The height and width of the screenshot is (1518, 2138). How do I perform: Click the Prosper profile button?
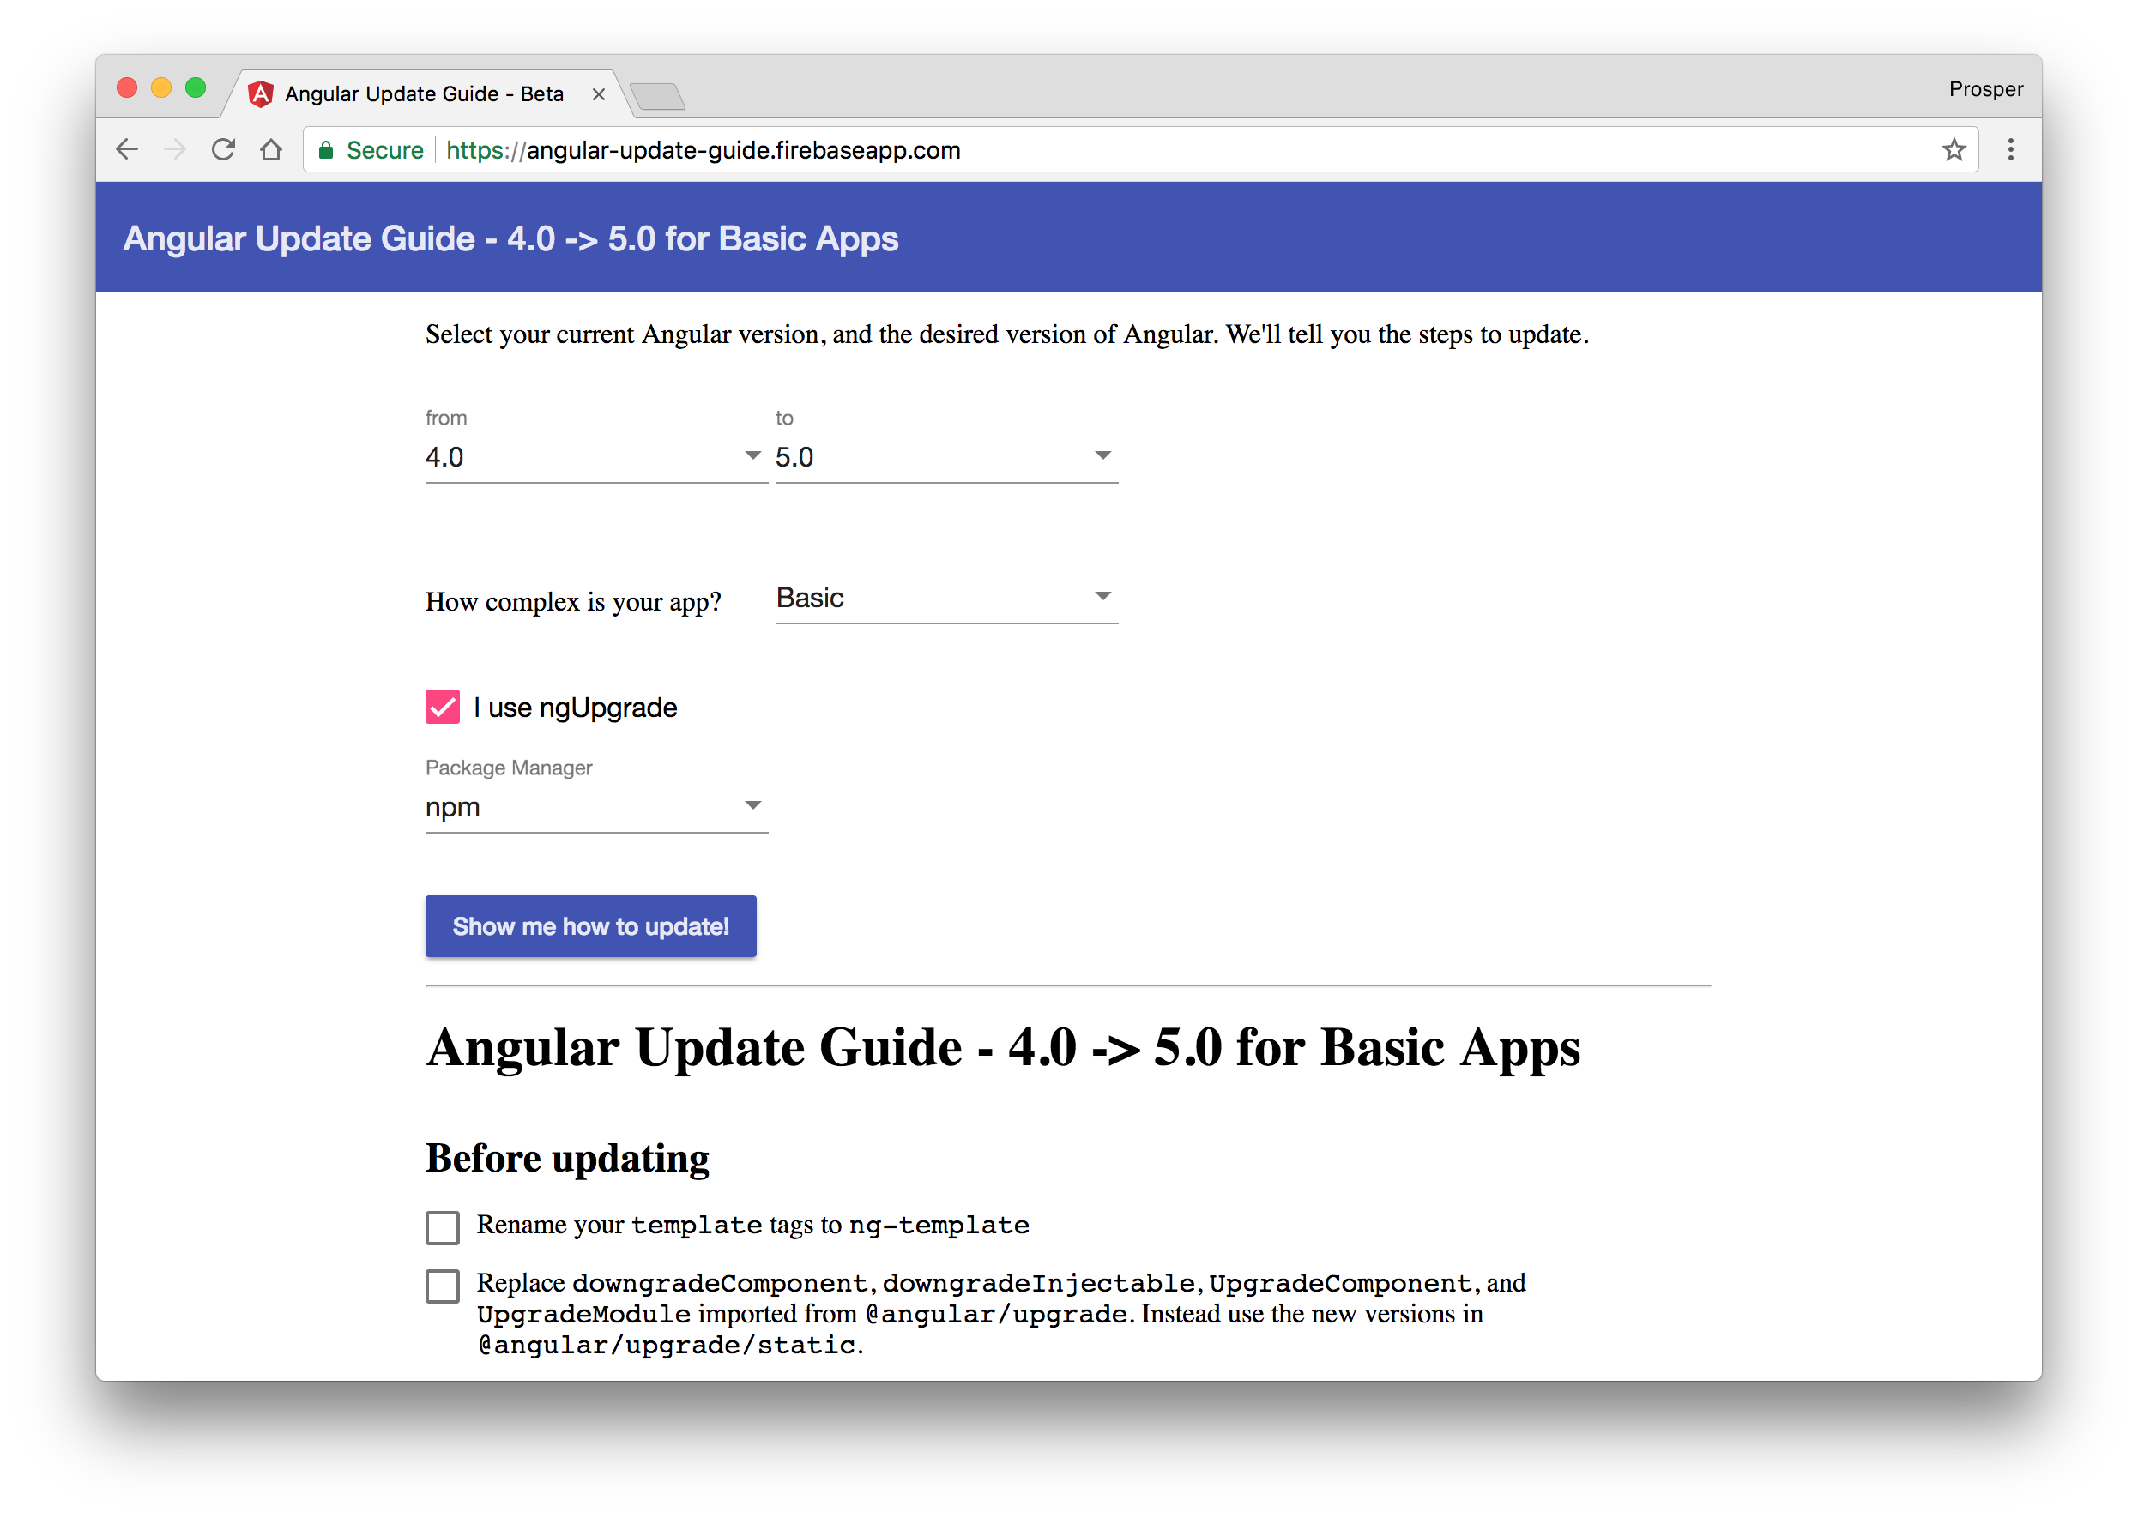tap(1984, 89)
